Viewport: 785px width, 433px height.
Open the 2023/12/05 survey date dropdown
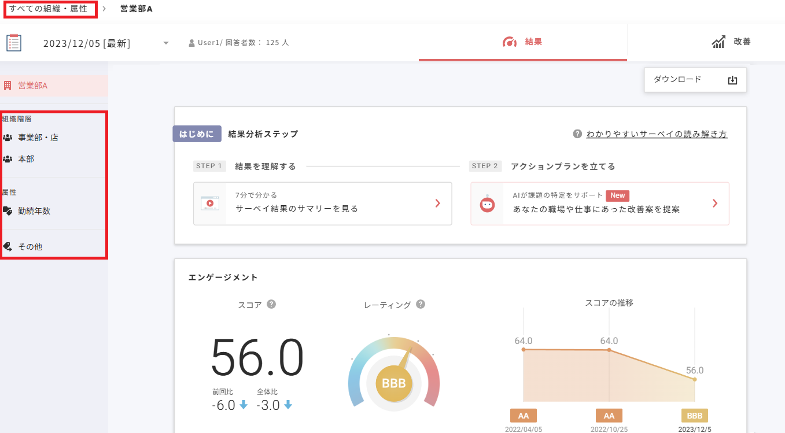coord(166,42)
